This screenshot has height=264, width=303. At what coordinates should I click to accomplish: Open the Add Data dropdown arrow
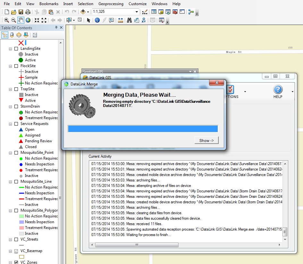pyautogui.click(x=88, y=12)
